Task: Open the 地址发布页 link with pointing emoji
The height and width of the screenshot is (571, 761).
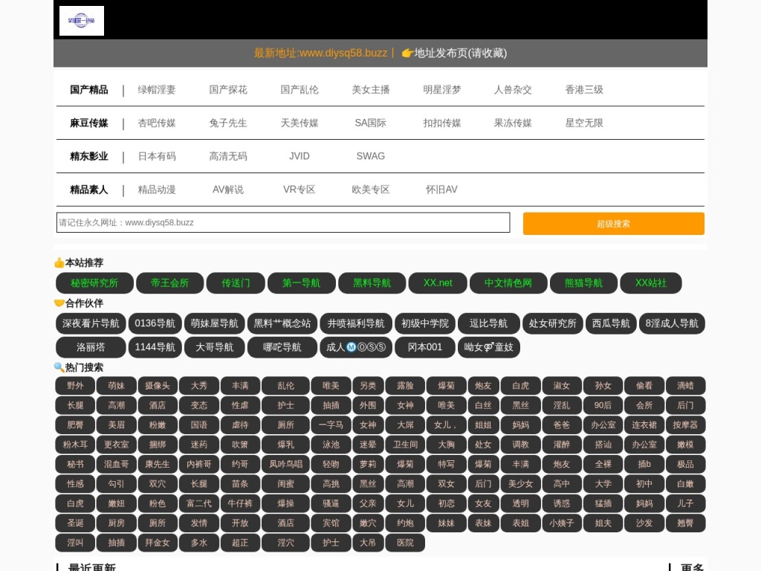Action: click(x=454, y=53)
